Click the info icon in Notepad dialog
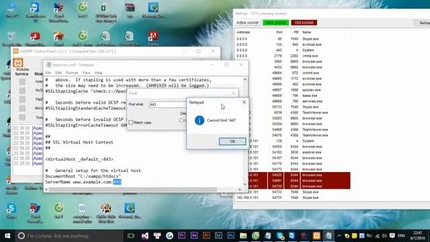 [200, 120]
